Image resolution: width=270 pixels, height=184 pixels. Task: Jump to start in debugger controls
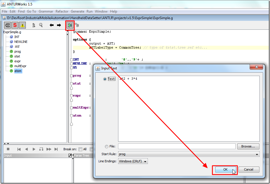pyautogui.click(x=19, y=149)
